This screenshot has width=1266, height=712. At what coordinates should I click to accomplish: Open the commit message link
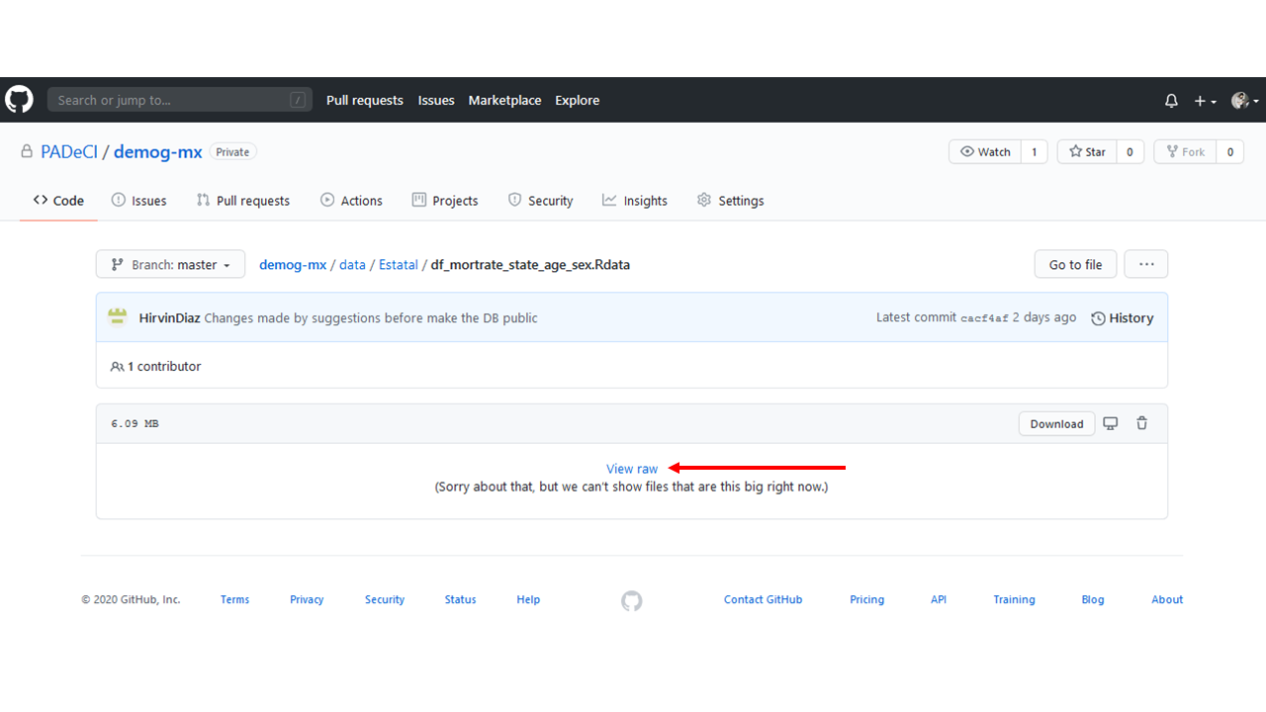(x=371, y=317)
